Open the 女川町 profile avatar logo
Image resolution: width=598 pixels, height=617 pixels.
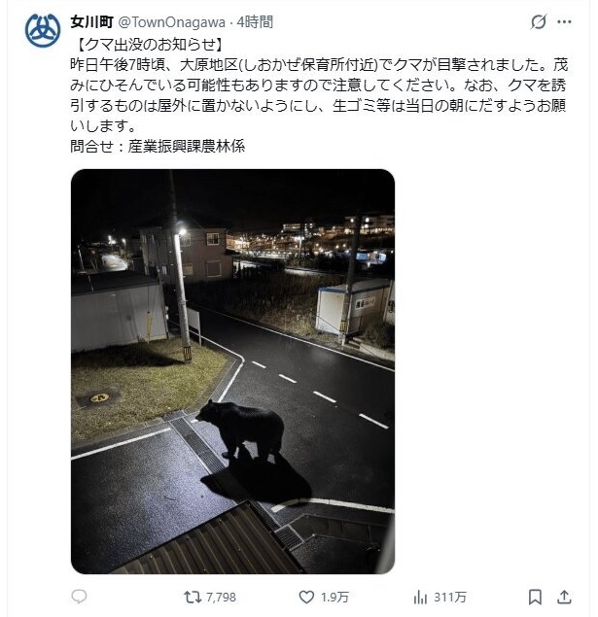[x=43, y=31]
